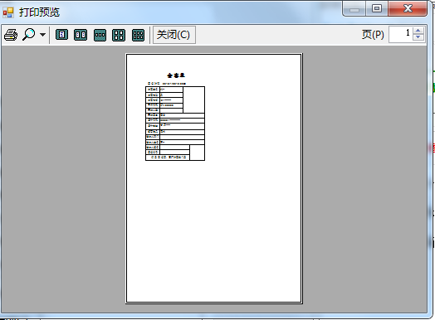Select the six-page layout view
The height and width of the screenshot is (320, 435).
[138, 35]
